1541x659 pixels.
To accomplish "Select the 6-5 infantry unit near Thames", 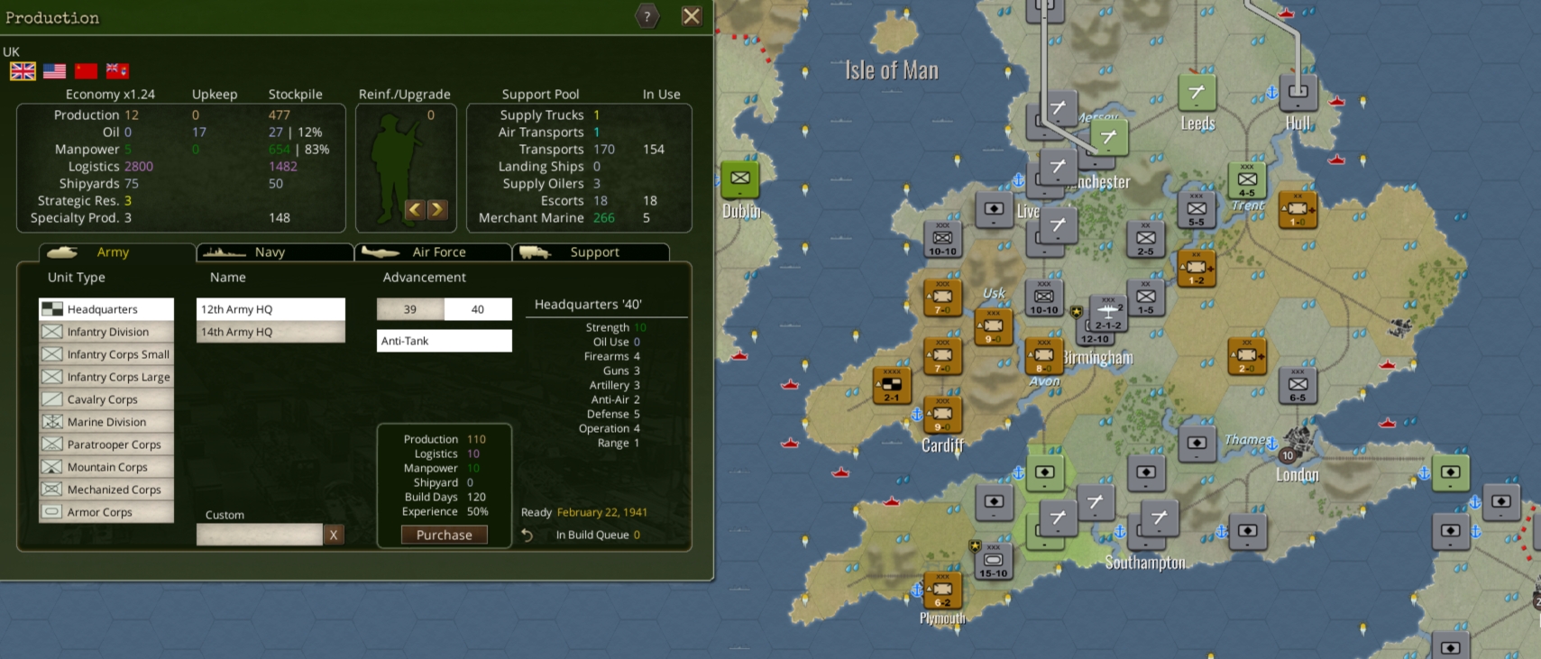I will click(1298, 386).
